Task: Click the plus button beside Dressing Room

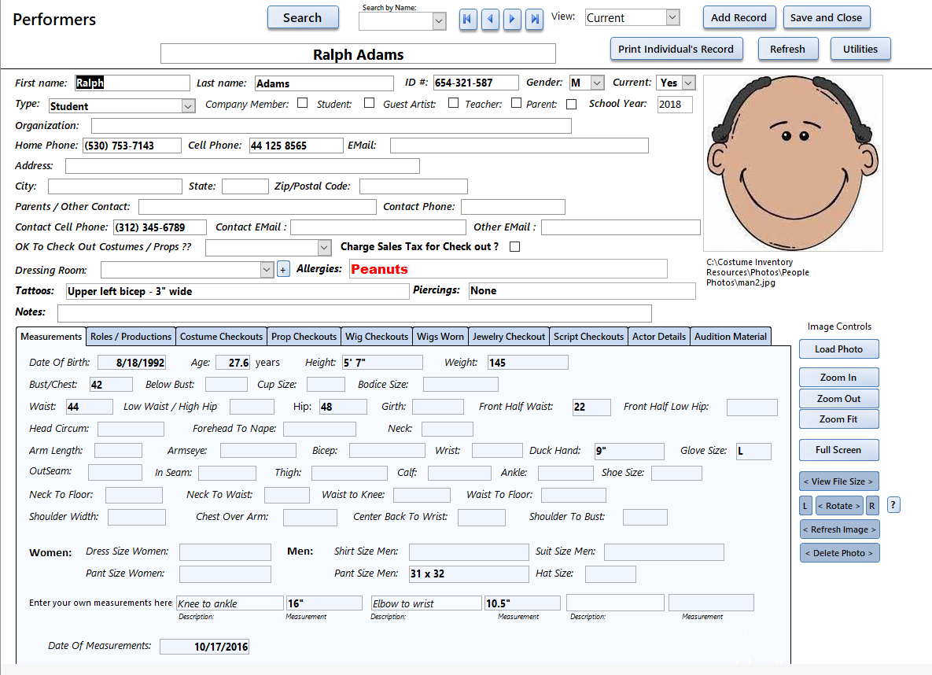Action: tap(283, 270)
